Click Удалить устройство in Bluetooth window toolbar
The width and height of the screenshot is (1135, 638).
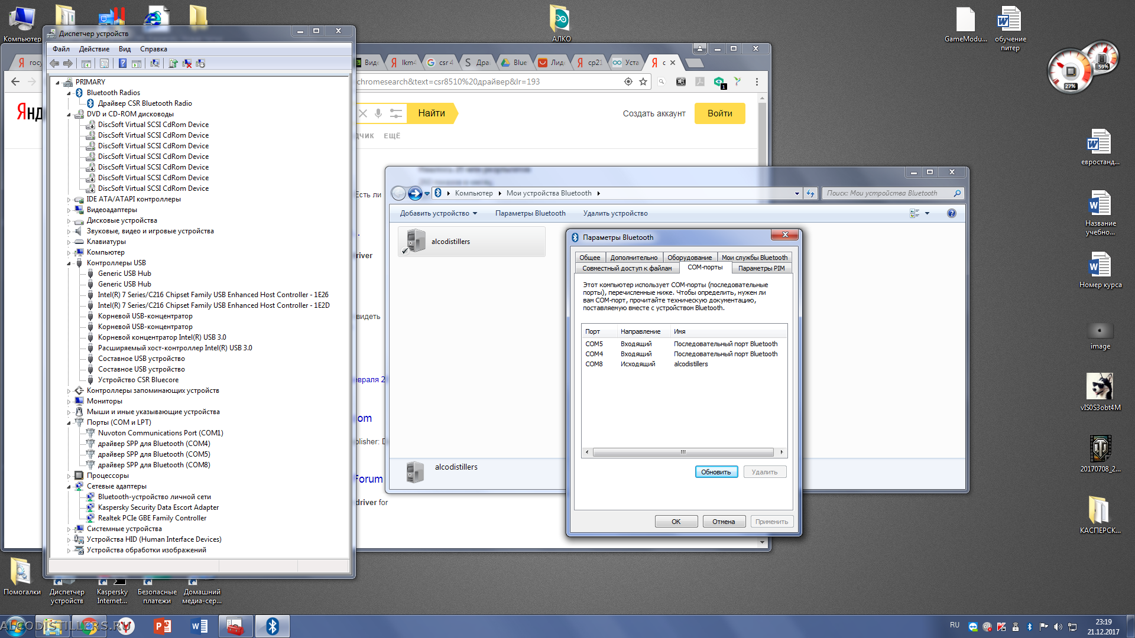click(615, 213)
